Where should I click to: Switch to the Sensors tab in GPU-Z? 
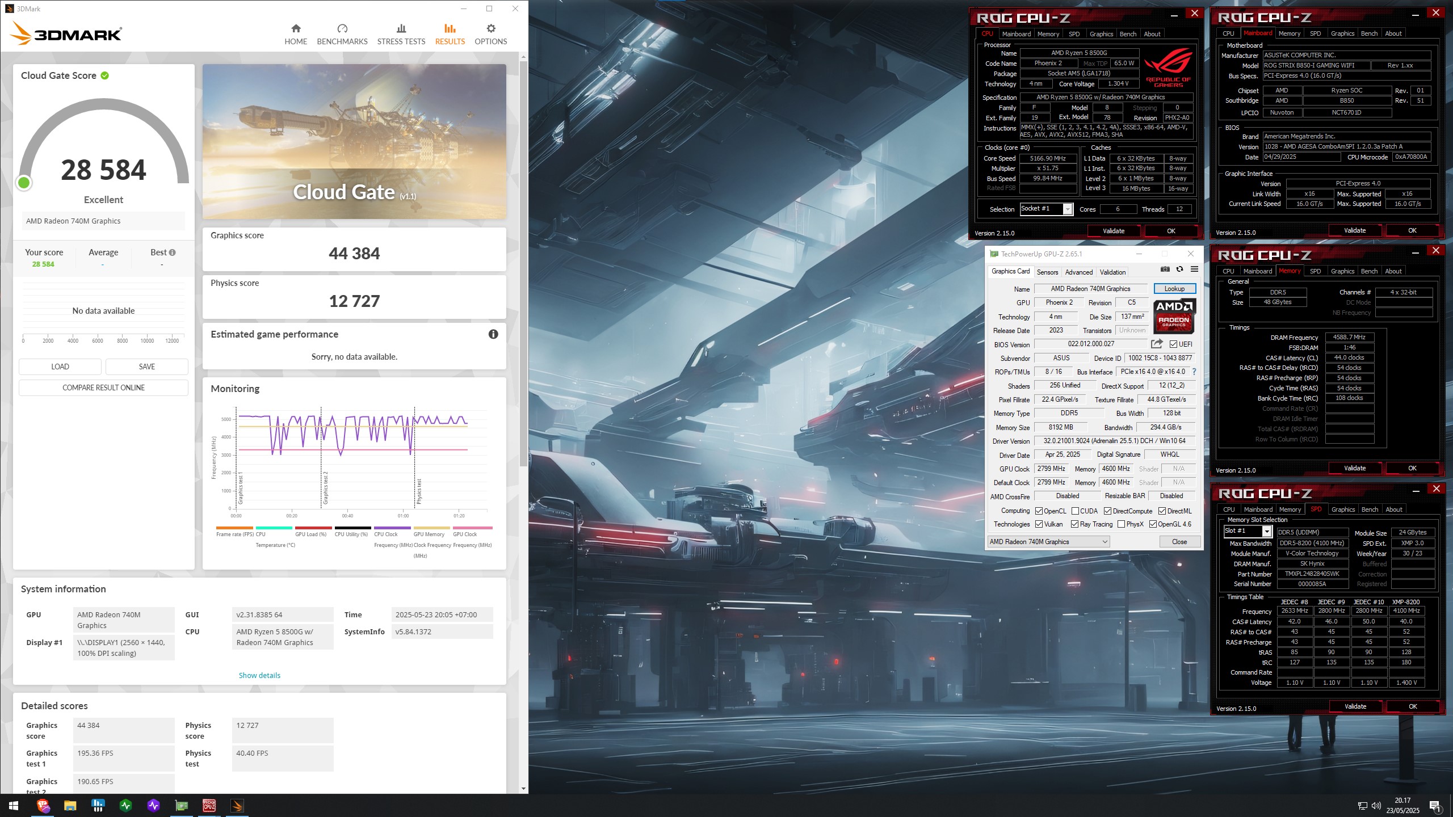1047,272
